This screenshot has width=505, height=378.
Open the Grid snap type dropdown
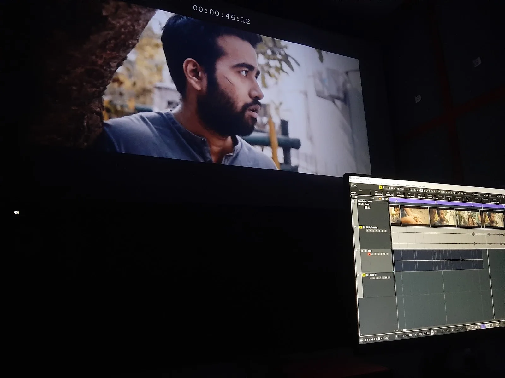tap(467, 194)
